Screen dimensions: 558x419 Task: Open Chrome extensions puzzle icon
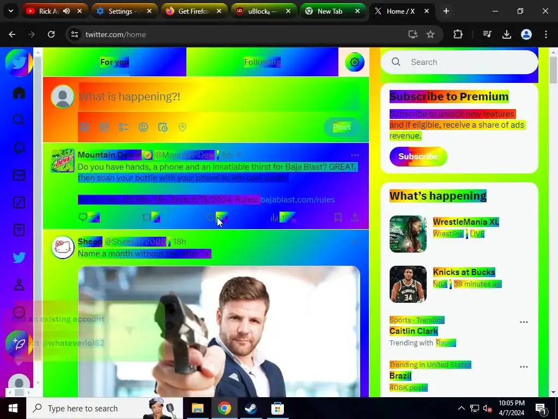pyautogui.click(x=458, y=34)
